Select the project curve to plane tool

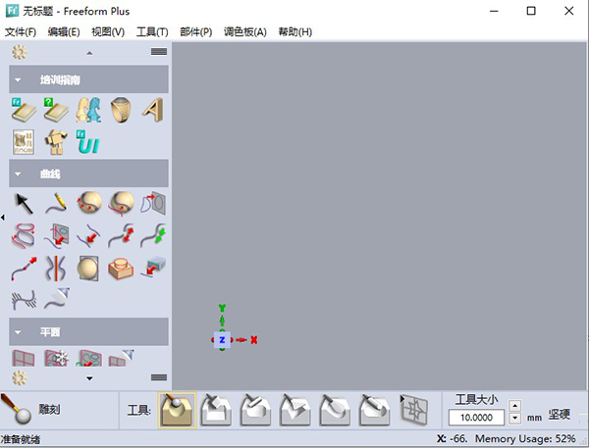tap(153, 203)
